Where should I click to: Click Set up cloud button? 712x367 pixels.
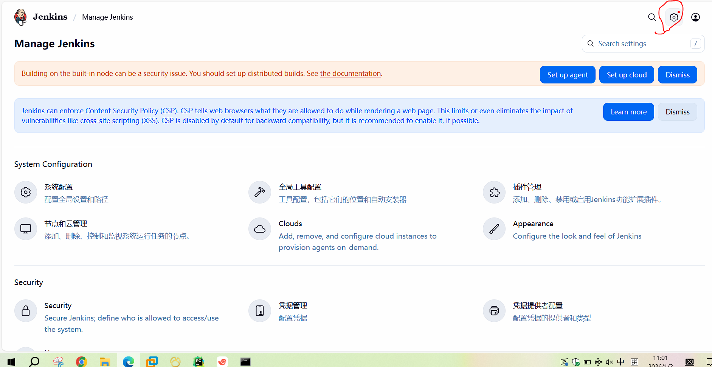[x=627, y=75]
